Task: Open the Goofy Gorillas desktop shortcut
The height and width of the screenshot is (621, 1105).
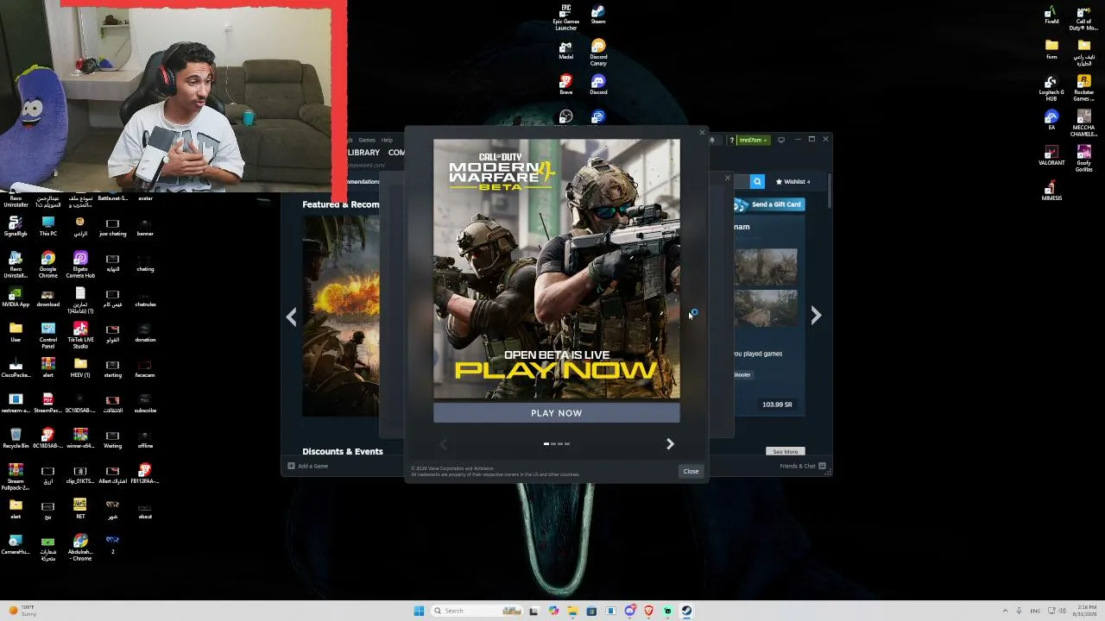Action: pos(1083,159)
